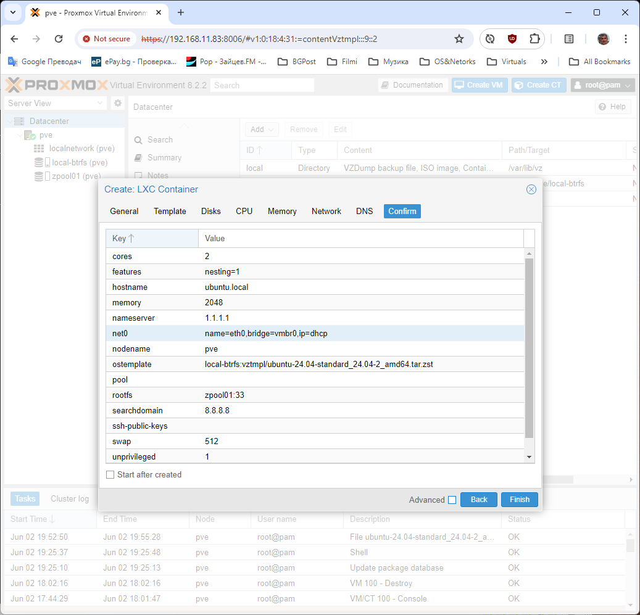Collapse the pve node in tree
This screenshot has height=615, width=640.
[x=20, y=135]
